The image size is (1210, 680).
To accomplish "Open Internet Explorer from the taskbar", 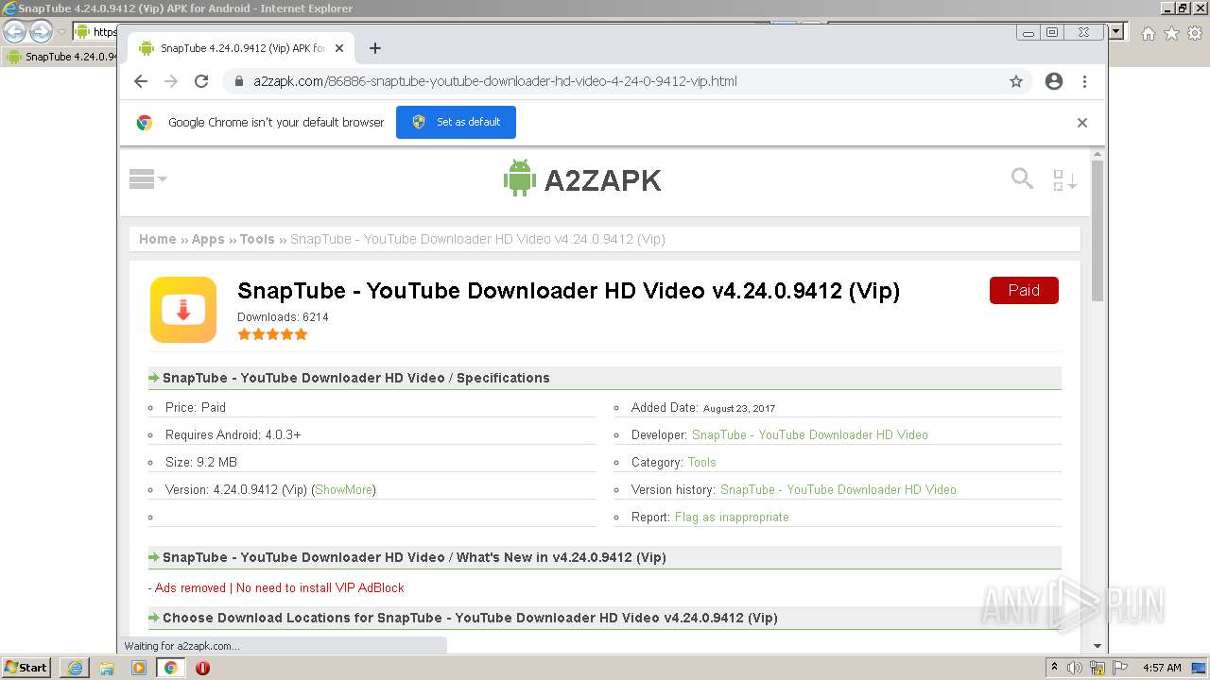I will [x=75, y=668].
